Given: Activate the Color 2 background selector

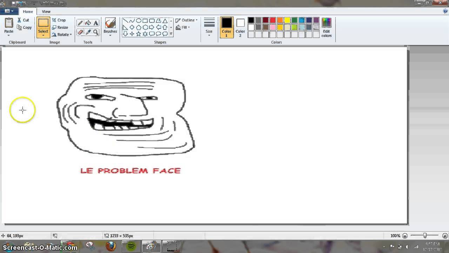Looking at the screenshot, I should click(240, 27).
